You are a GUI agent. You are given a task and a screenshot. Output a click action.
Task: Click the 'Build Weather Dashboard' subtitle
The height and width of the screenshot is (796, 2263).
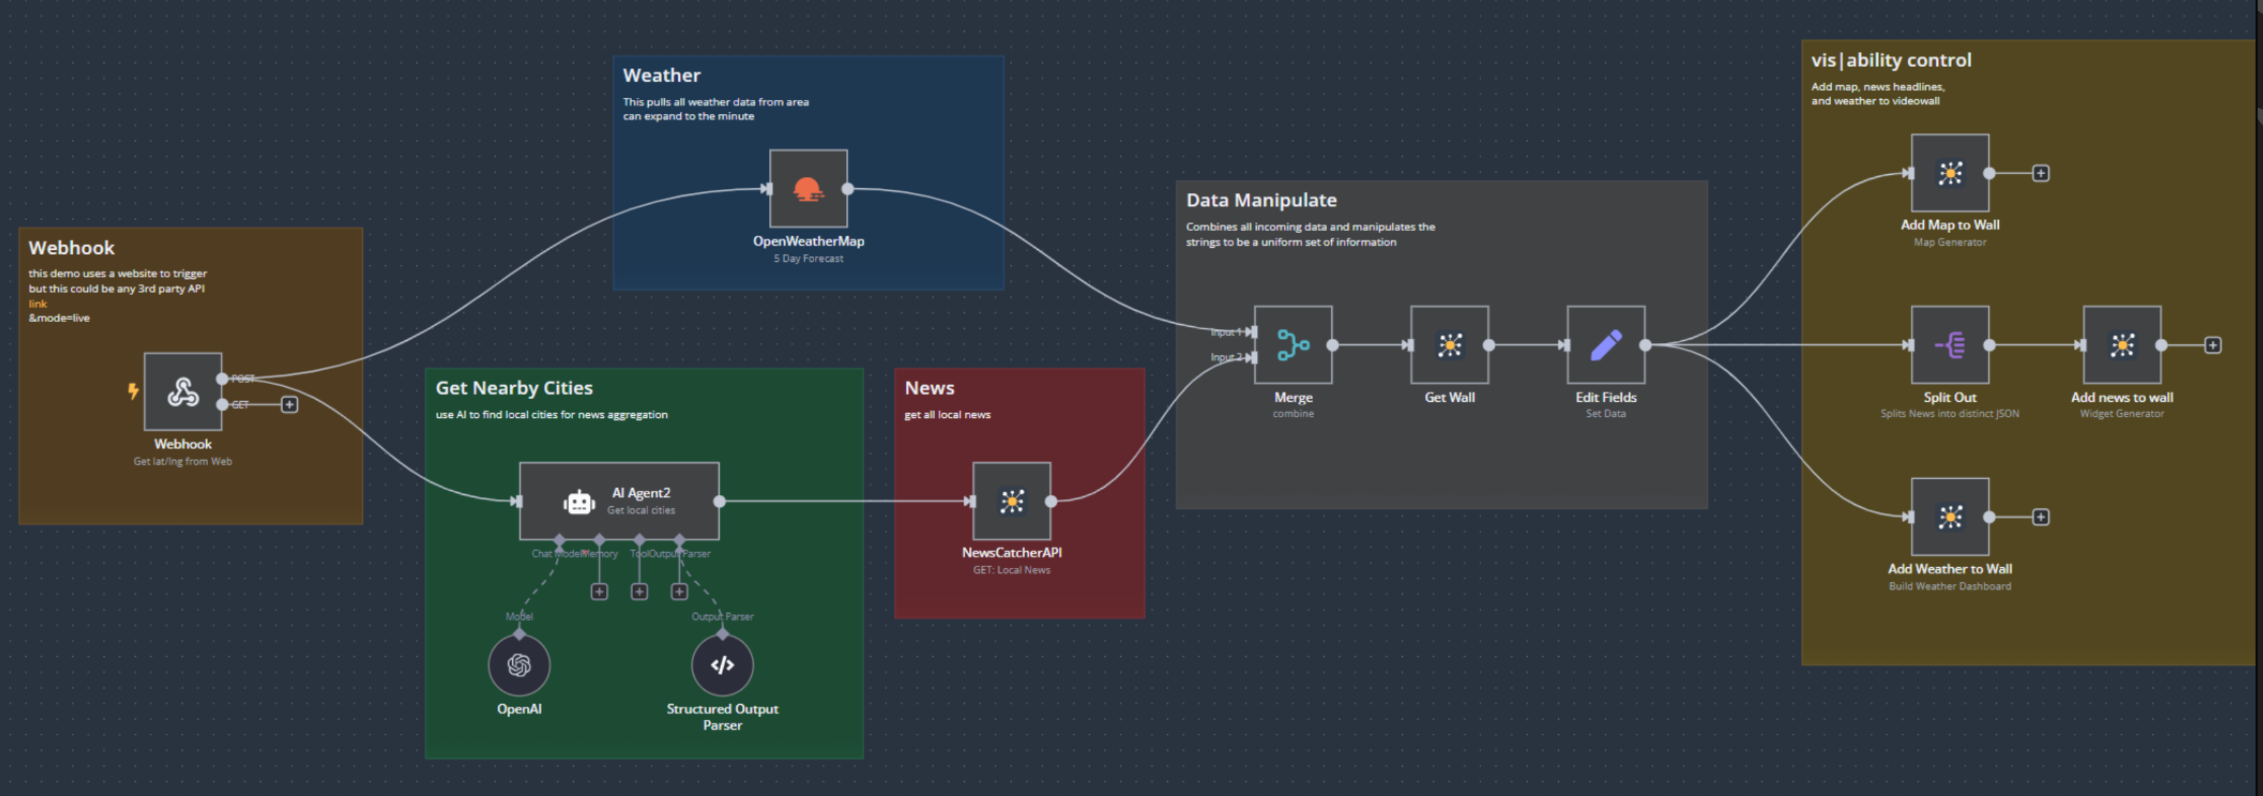click(1949, 586)
